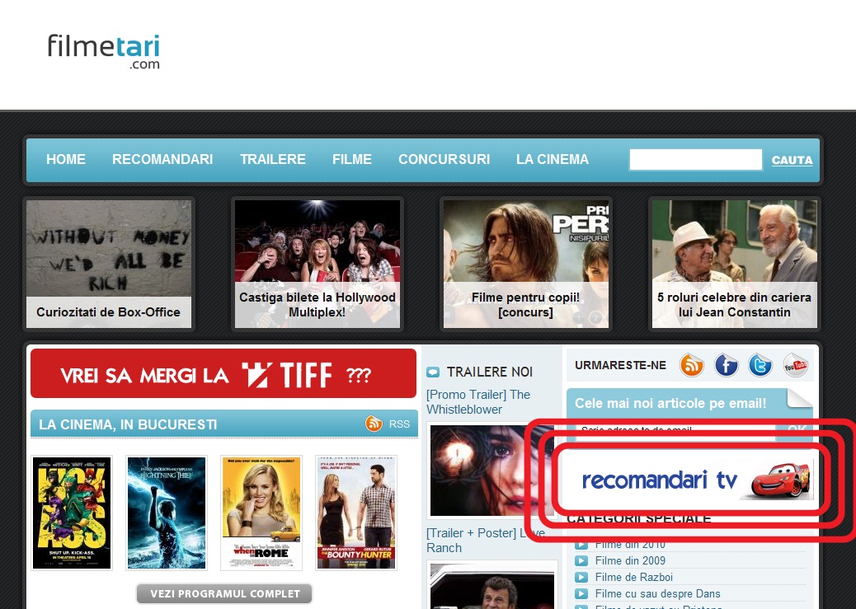Screen dimensions: 856x609
Task: Click RSS icon beside La Cinema in Bucuresti
Action: [375, 424]
